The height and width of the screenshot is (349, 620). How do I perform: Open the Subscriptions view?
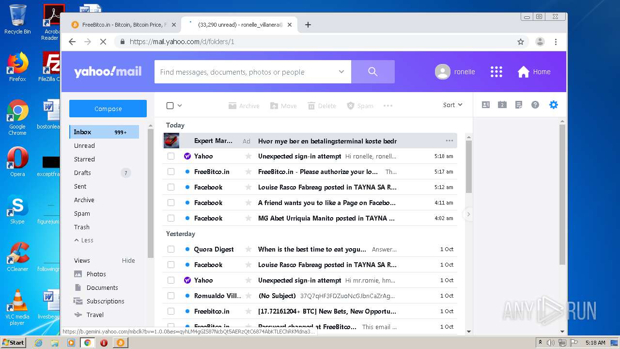click(105, 301)
